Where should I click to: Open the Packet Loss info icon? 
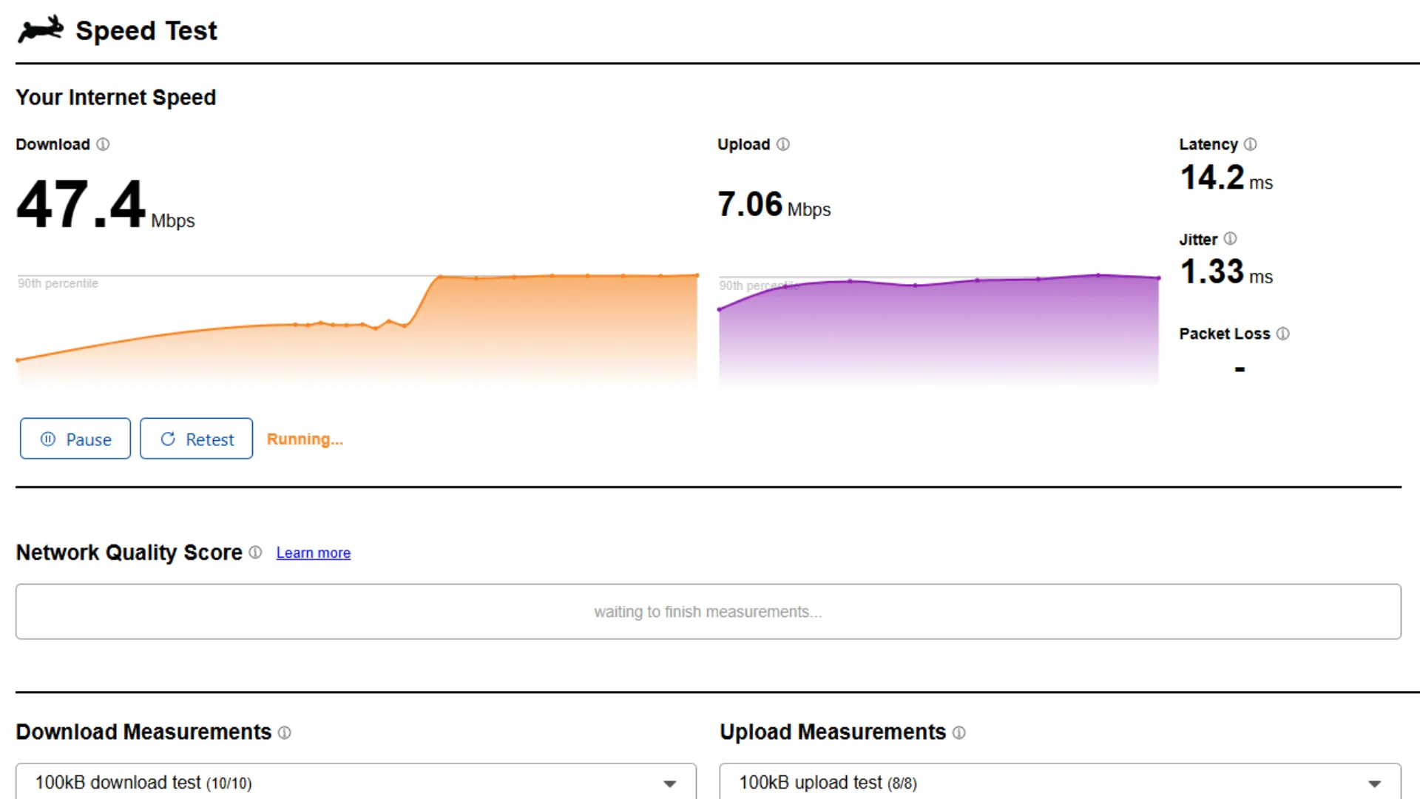pyautogui.click(x=1283, y=334)
